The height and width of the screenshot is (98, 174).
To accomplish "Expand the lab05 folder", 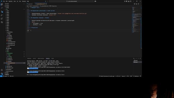I will pyautogui.click(x=14, y=17).
